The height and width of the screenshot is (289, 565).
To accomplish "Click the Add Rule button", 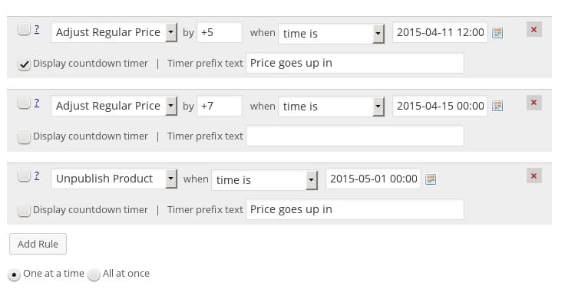I will point(38,244).
